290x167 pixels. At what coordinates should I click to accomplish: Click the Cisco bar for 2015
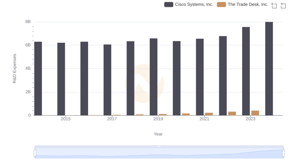pos(61,79)
